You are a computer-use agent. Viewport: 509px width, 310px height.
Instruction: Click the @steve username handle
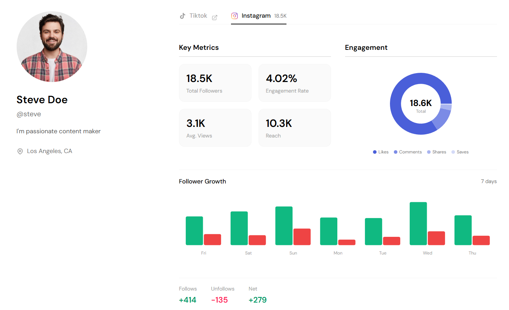[x=29, y=114]
